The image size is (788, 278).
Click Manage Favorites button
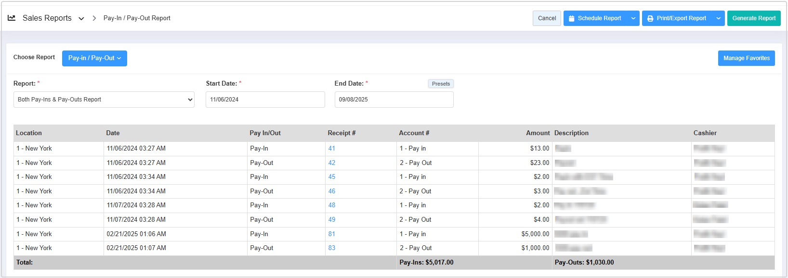[x=746, y=58]
